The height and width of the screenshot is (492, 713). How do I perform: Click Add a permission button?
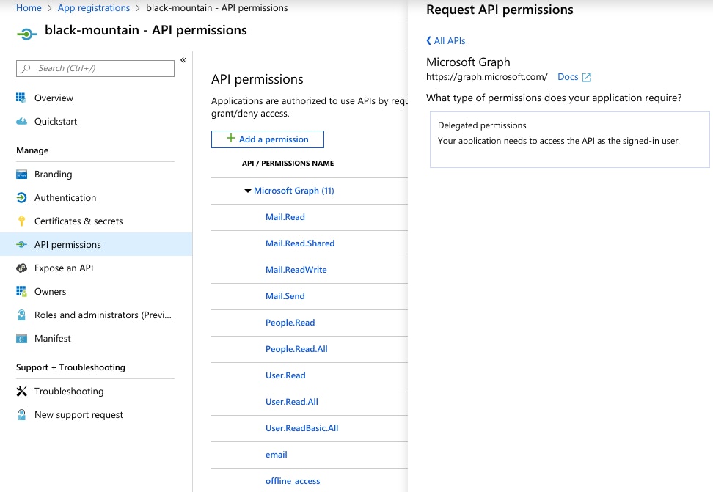[268, 139]
